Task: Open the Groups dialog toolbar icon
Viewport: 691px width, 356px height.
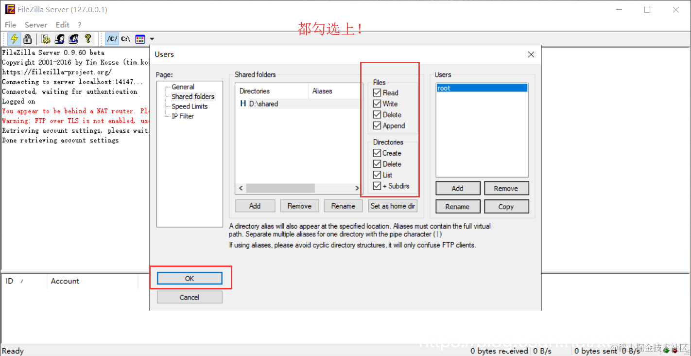Action: tap(73, 39)
